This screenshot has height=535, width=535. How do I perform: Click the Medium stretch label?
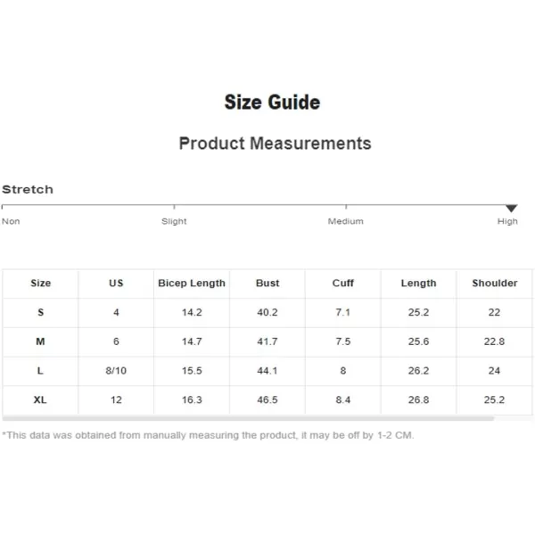(346, 221)
